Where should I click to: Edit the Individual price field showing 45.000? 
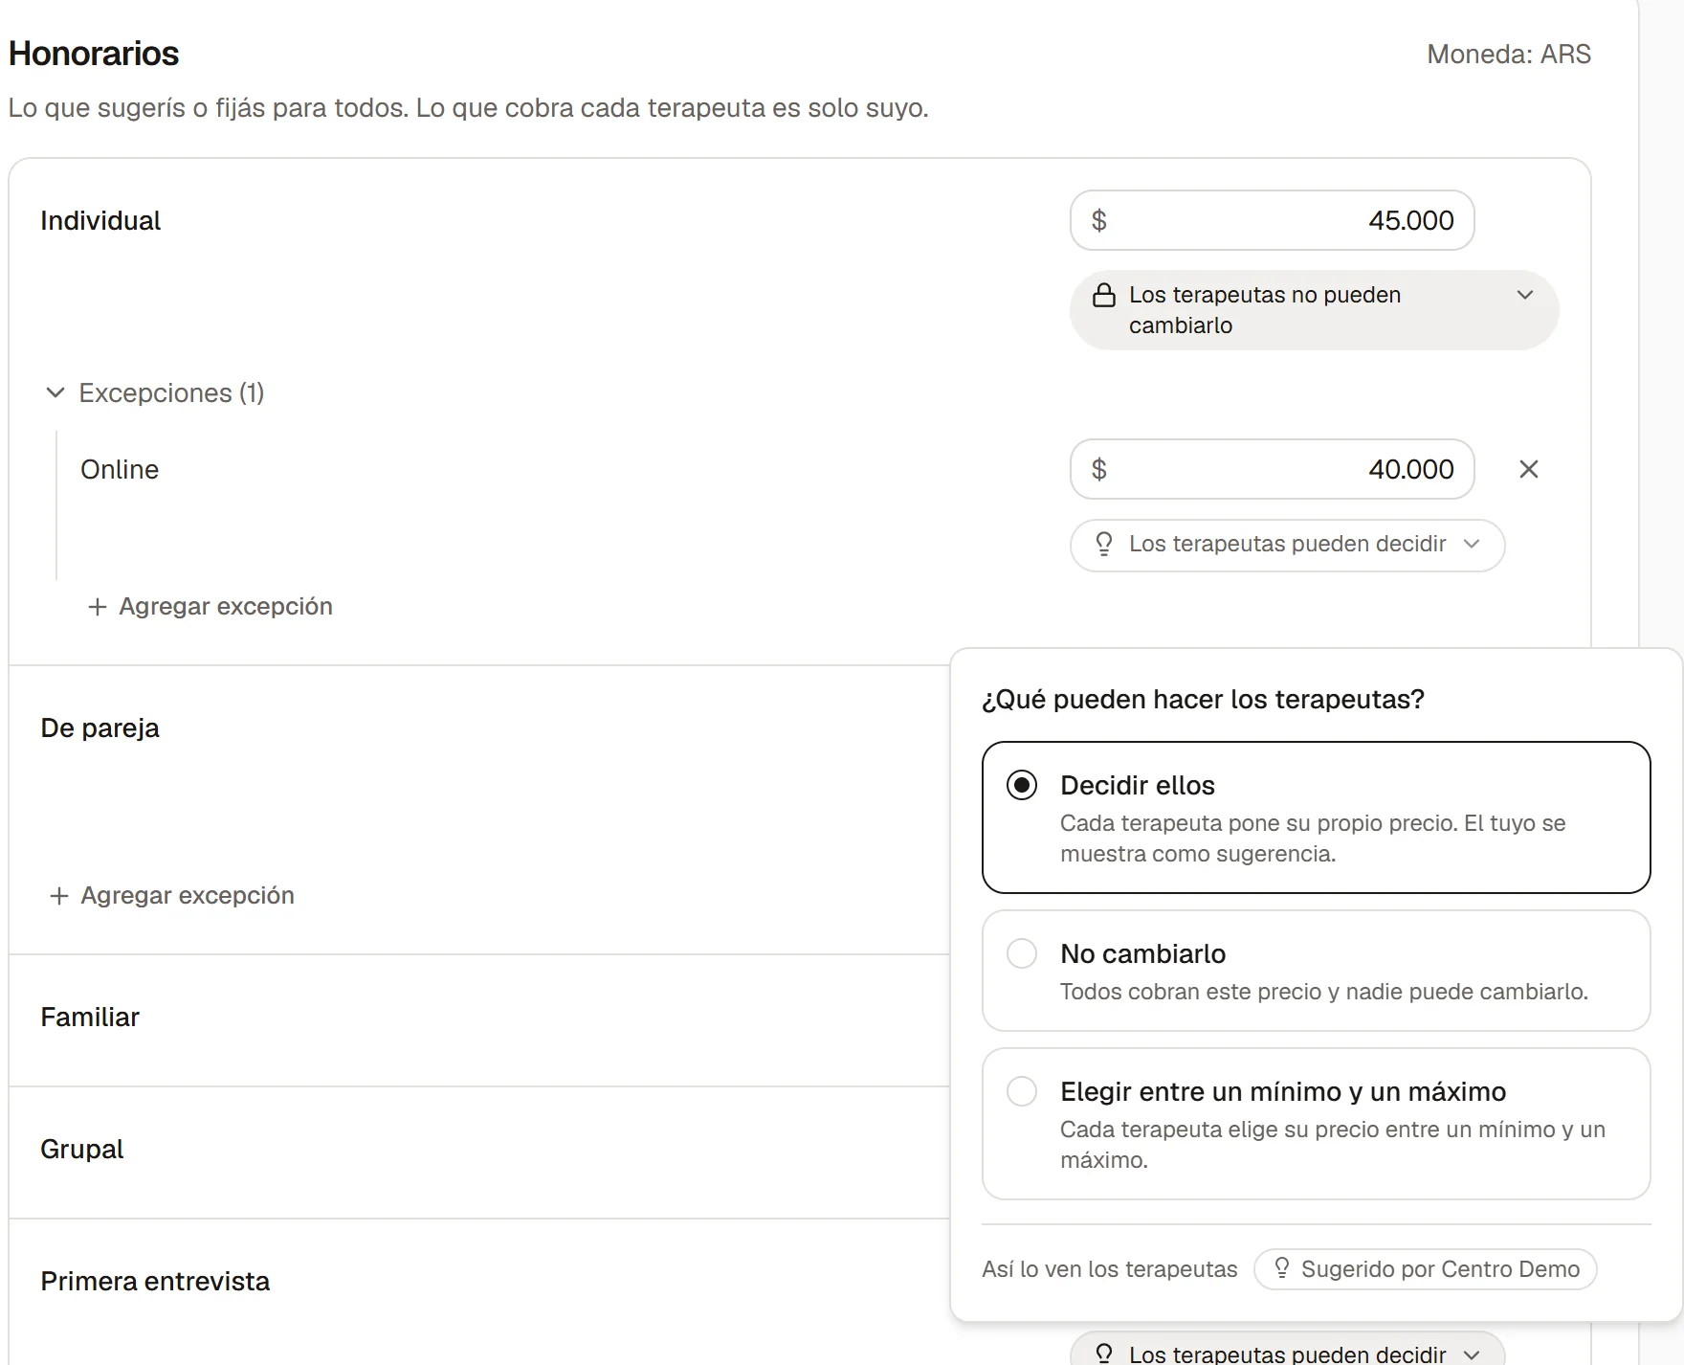1272,220
